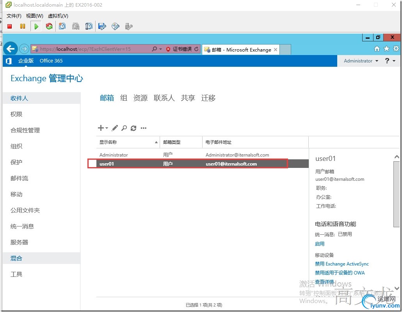
Task: Click the floppy connect icon in VM toolbar
Action: coord(102,26)
